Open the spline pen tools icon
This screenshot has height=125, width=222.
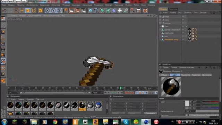pyautogui.click(x=96, y=10)
